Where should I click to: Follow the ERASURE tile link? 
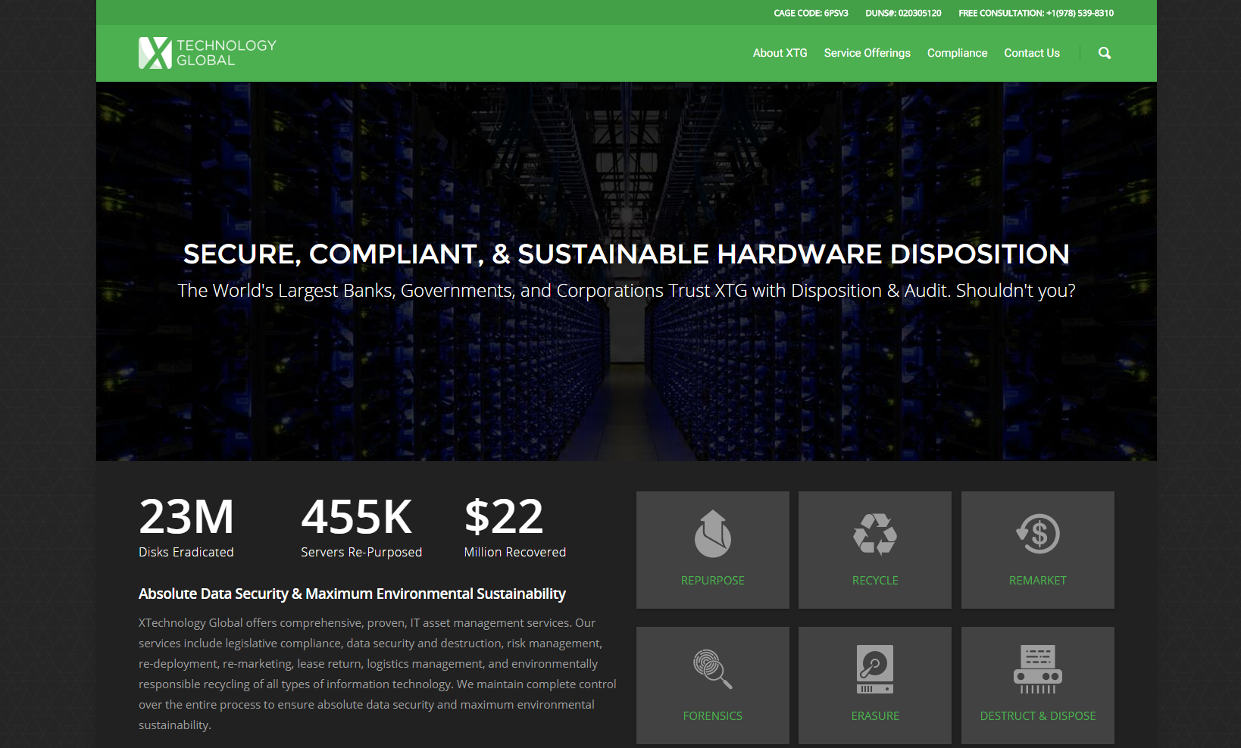click(875, 715)
